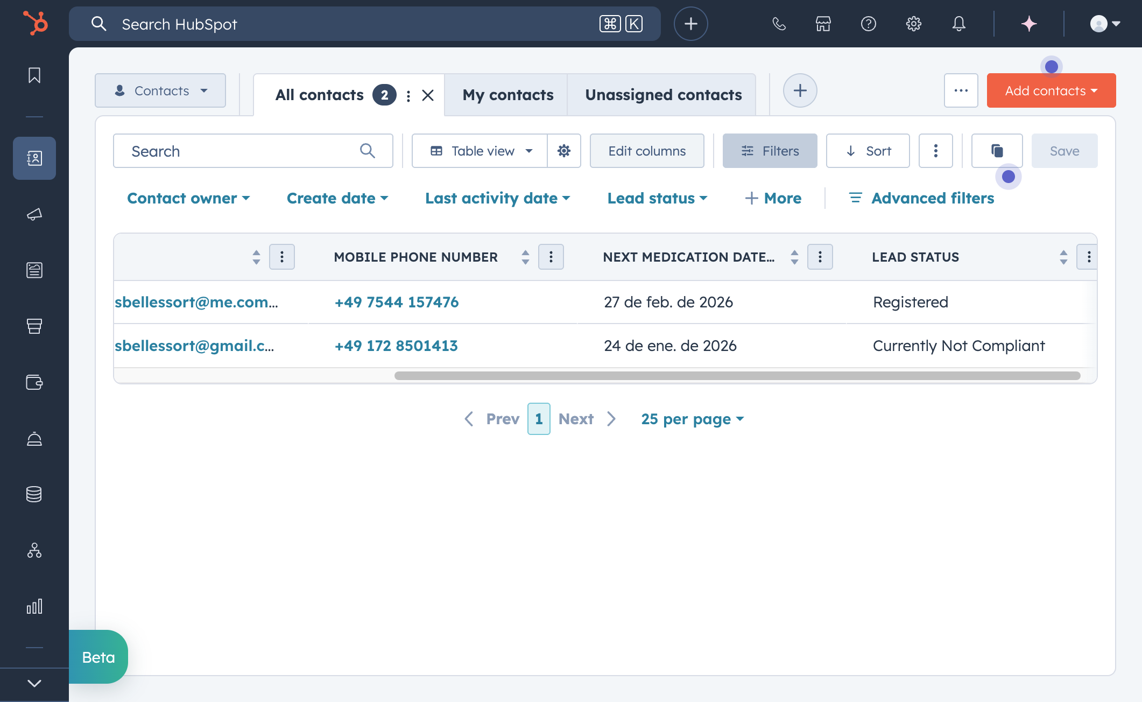
Task: Close the All contacts tab
Action: (428, 95)
